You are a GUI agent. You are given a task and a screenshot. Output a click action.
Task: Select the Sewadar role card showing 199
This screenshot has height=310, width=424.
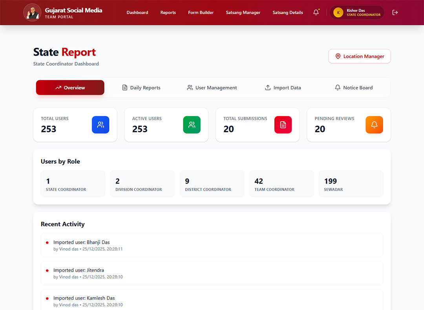point(351,184)
